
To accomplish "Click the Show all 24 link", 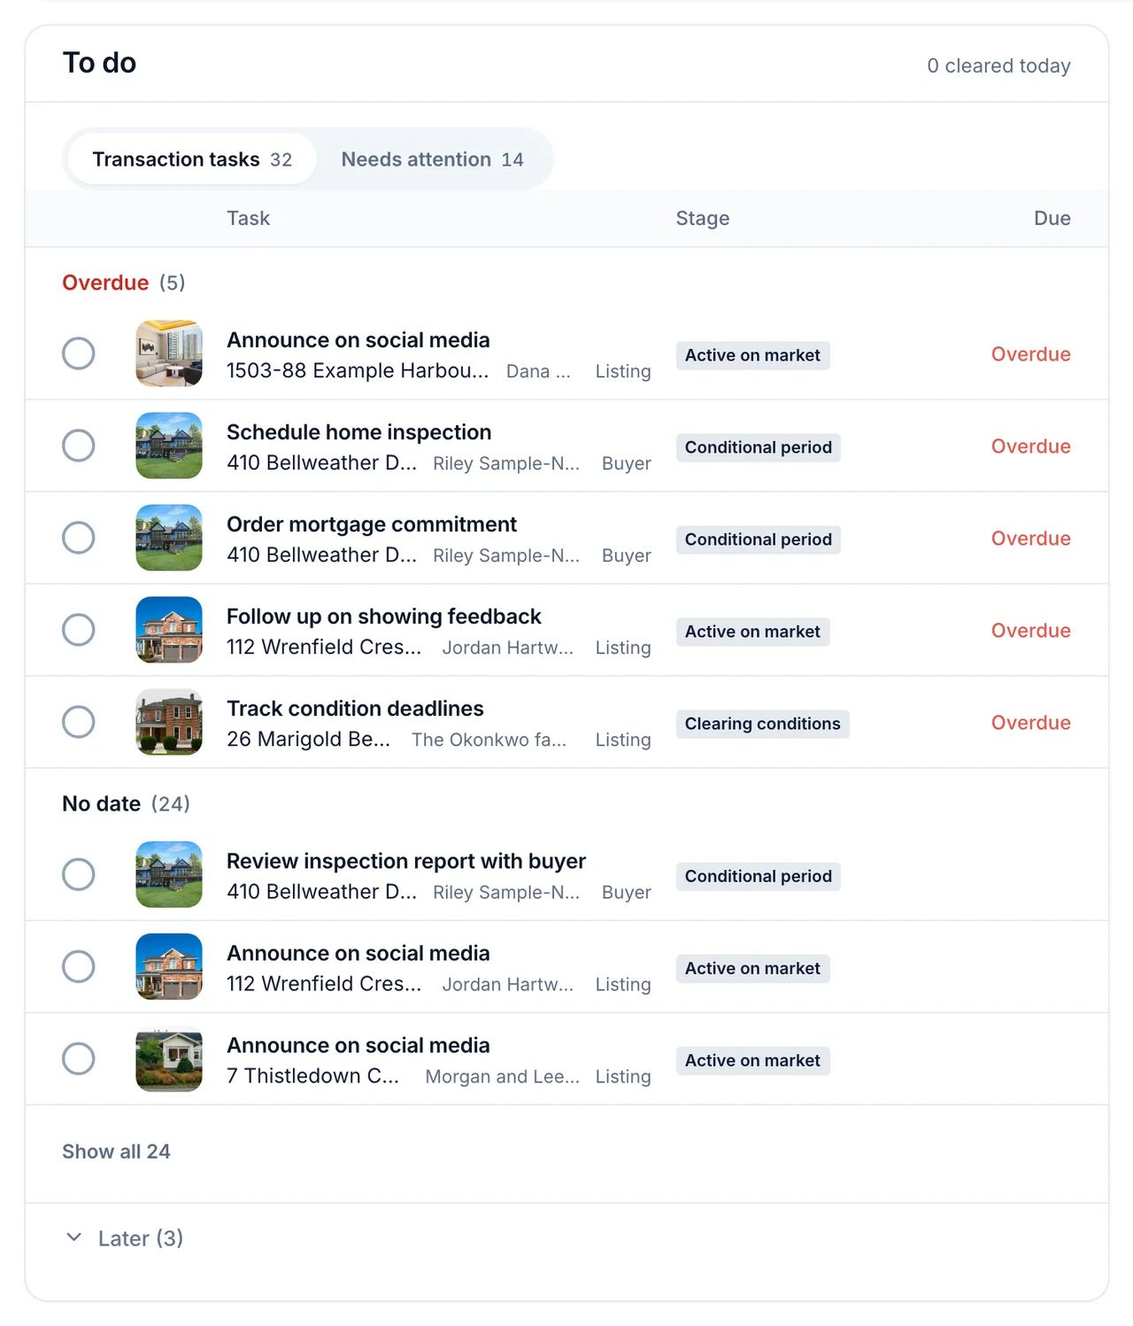I will tap(116, 1152).
